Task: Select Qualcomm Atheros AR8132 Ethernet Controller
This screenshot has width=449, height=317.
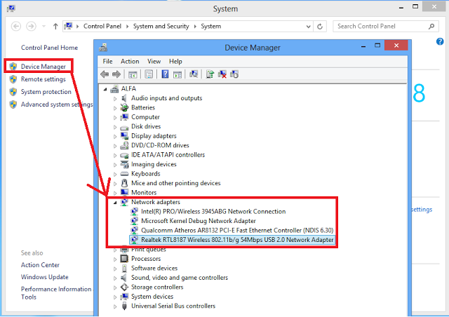Action: tap(237, 230)
